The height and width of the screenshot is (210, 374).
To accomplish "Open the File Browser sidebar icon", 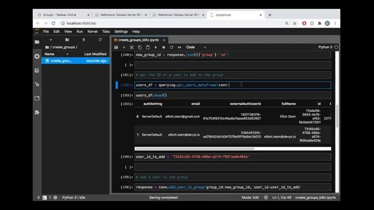I will coord(37,42).
